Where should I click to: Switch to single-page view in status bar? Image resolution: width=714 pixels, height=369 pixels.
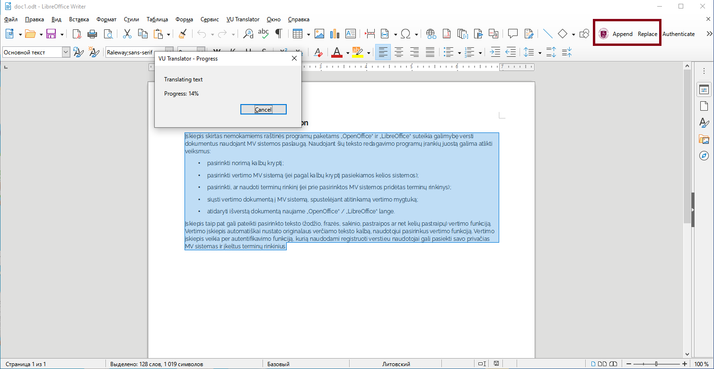(x=594, y=364)
